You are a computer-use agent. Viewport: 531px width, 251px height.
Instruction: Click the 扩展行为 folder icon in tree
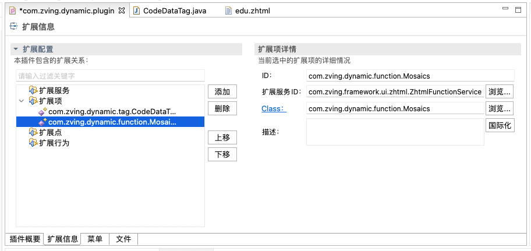coord(33,143)
